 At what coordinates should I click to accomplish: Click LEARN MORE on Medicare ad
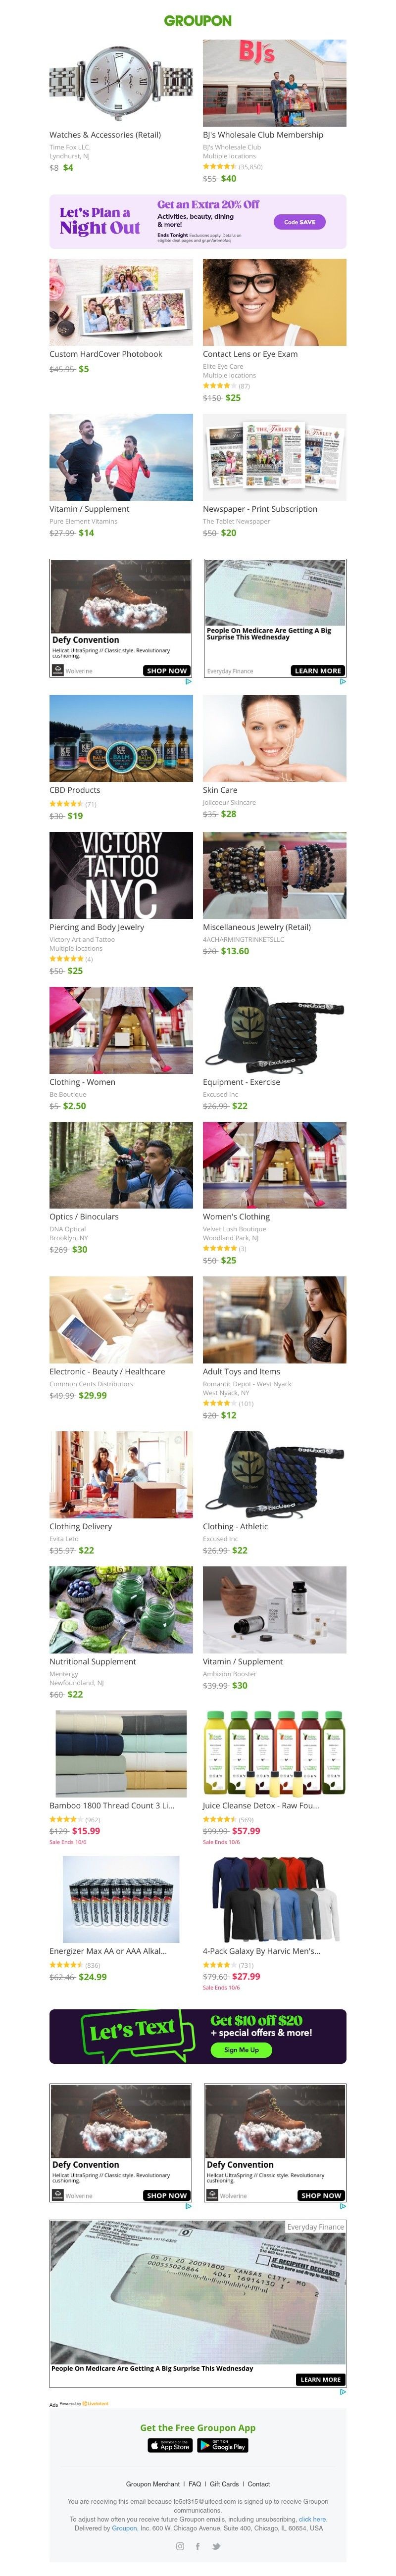point(318,670)
